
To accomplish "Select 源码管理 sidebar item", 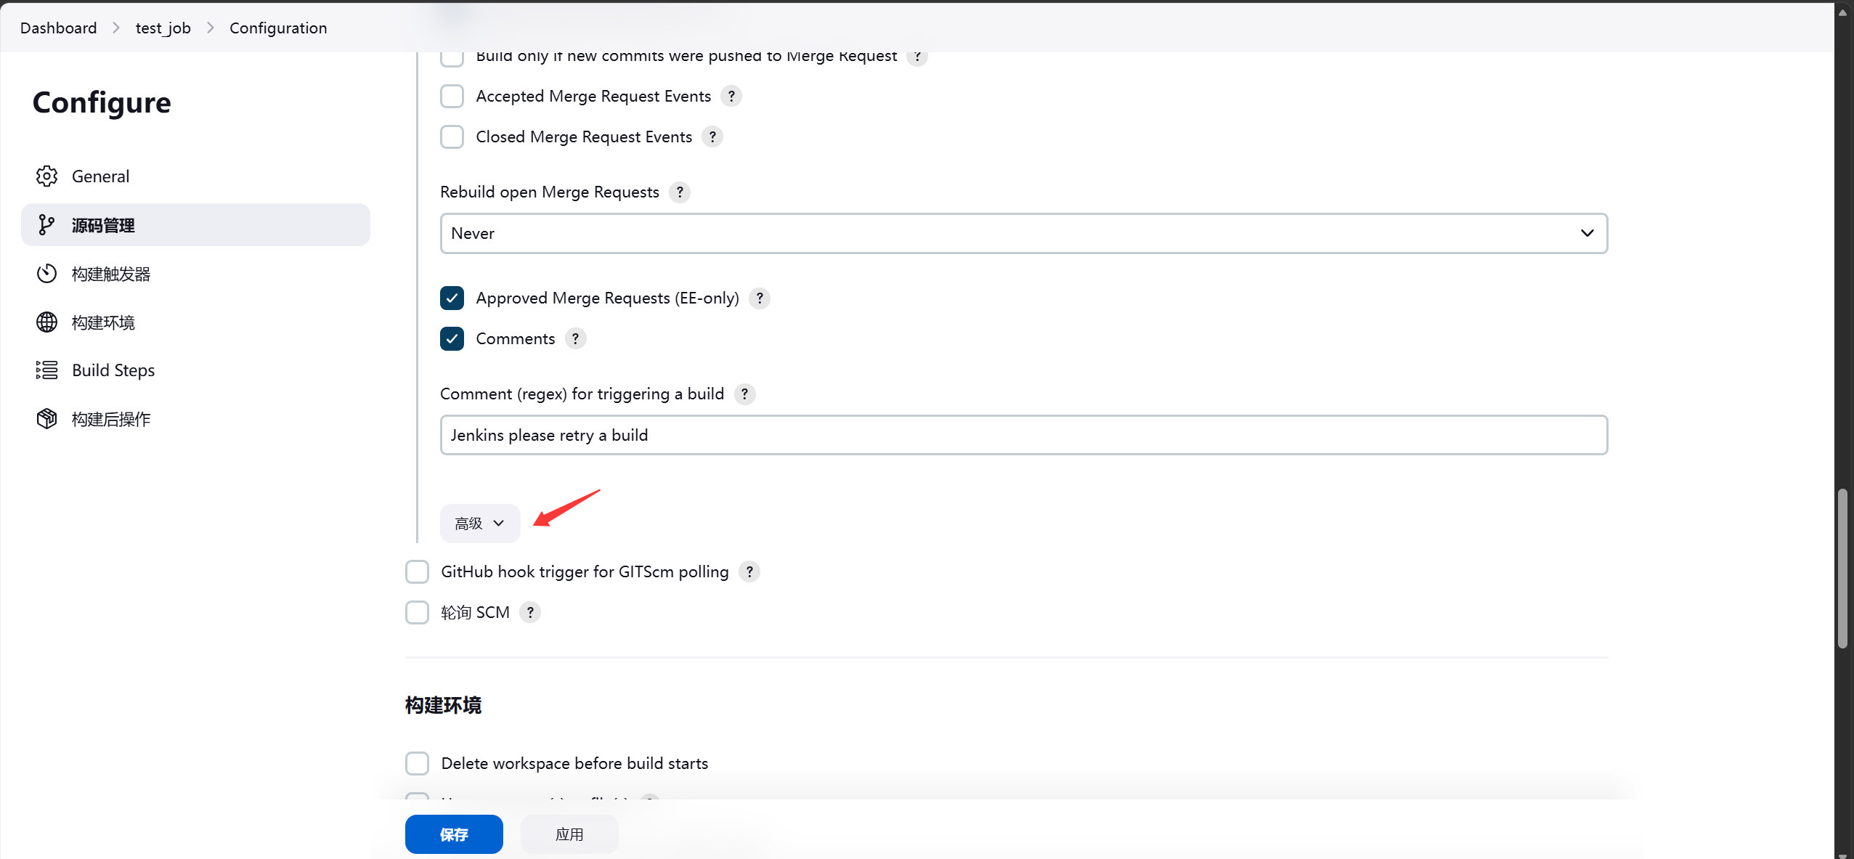I will click(x=195, y=225).
